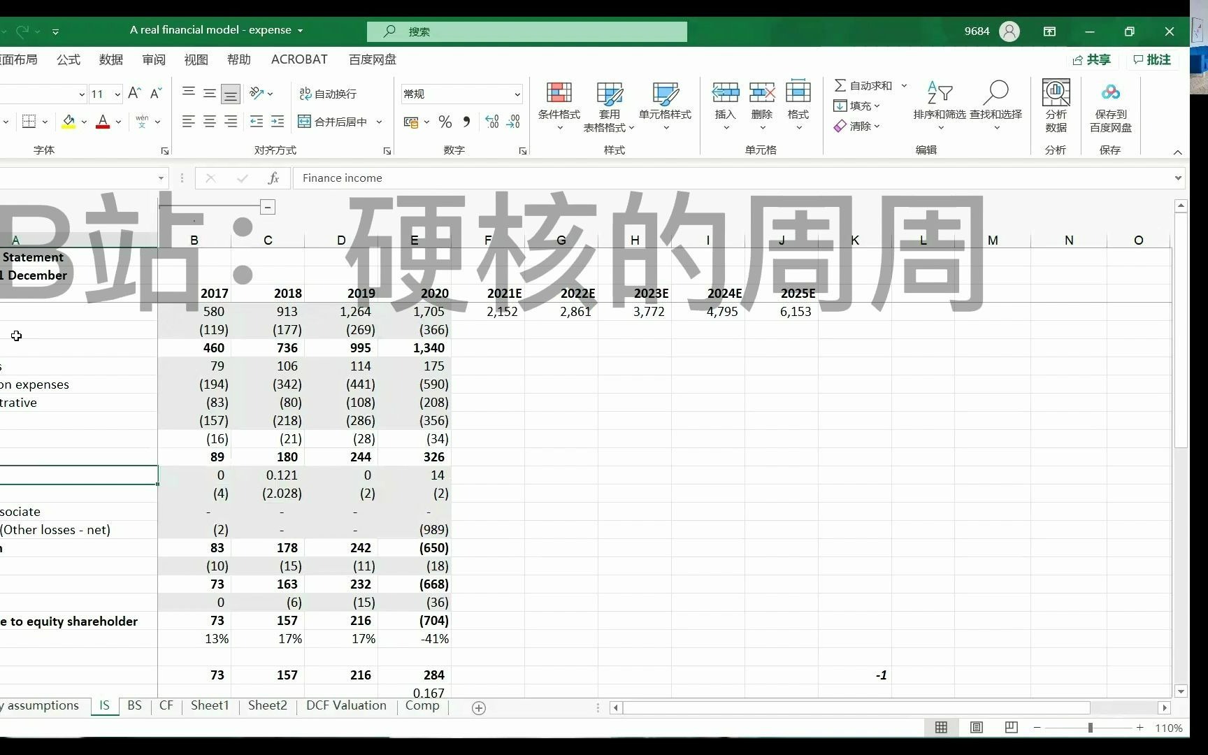Toggle middle vertical alignment

point(209,94)
